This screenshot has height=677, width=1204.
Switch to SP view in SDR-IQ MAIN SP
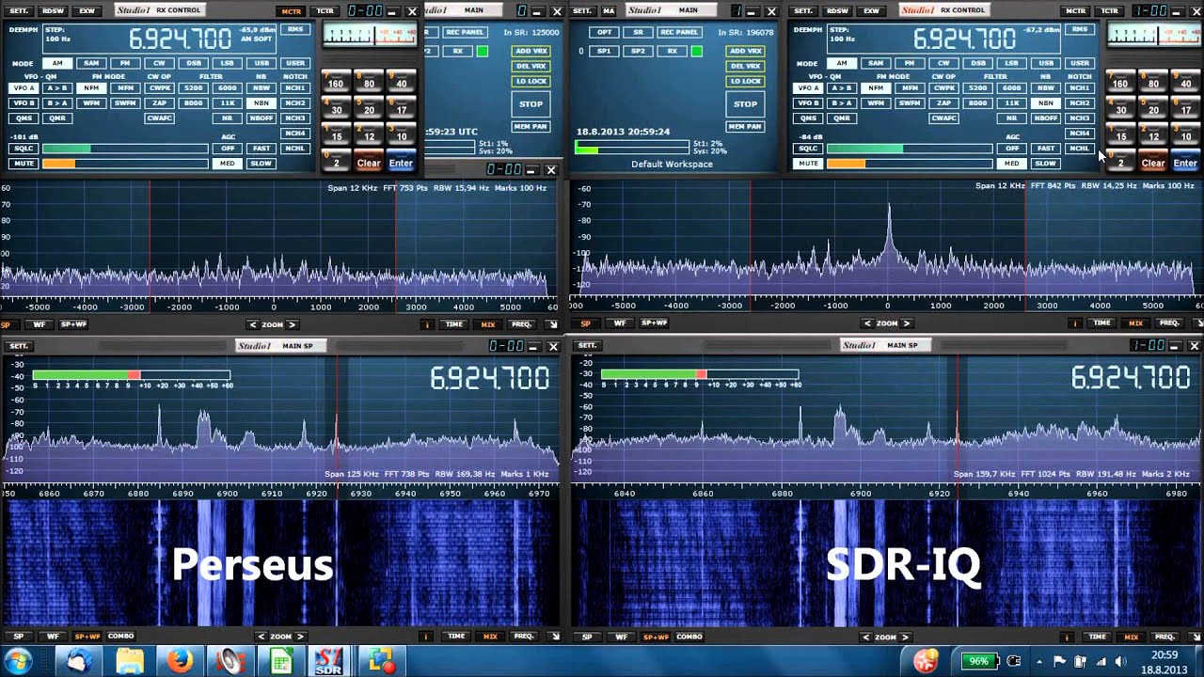pos(587,637)
